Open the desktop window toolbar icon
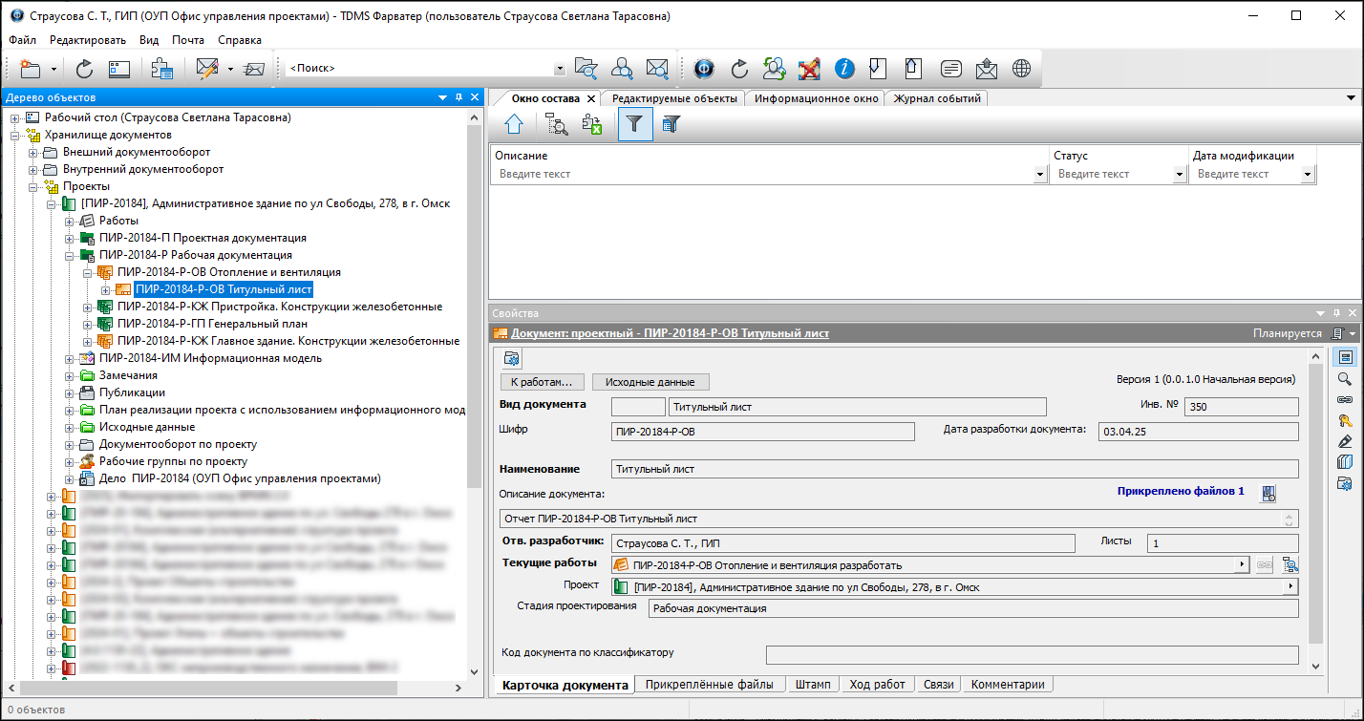The width and height of the screenshot is (1364, 721). (x=118, y=69)
